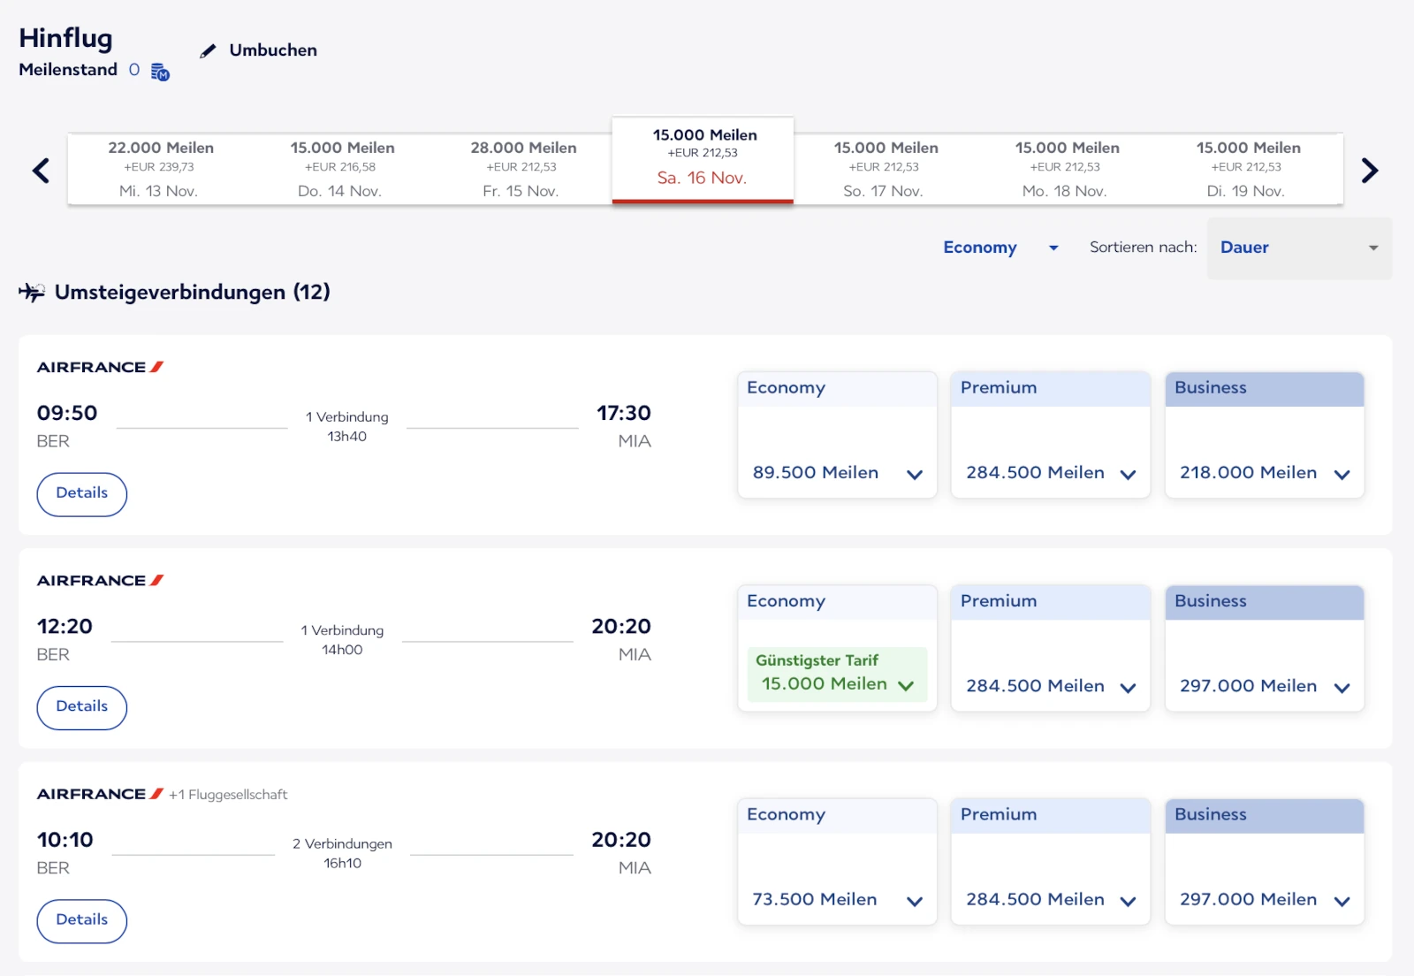Open Details for the 10:10 flight
The width and height of the screenshot is (1414, 976).
[x=82, y=920]
